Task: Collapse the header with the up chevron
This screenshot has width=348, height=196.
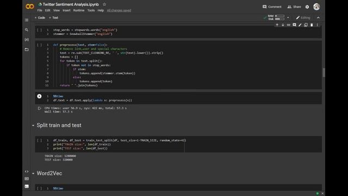Action: 318,18
